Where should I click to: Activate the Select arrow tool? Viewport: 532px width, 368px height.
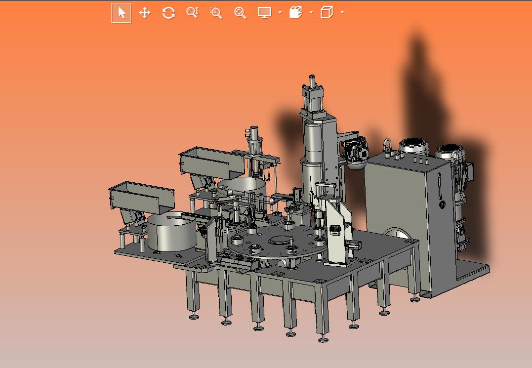coord(122,13)
